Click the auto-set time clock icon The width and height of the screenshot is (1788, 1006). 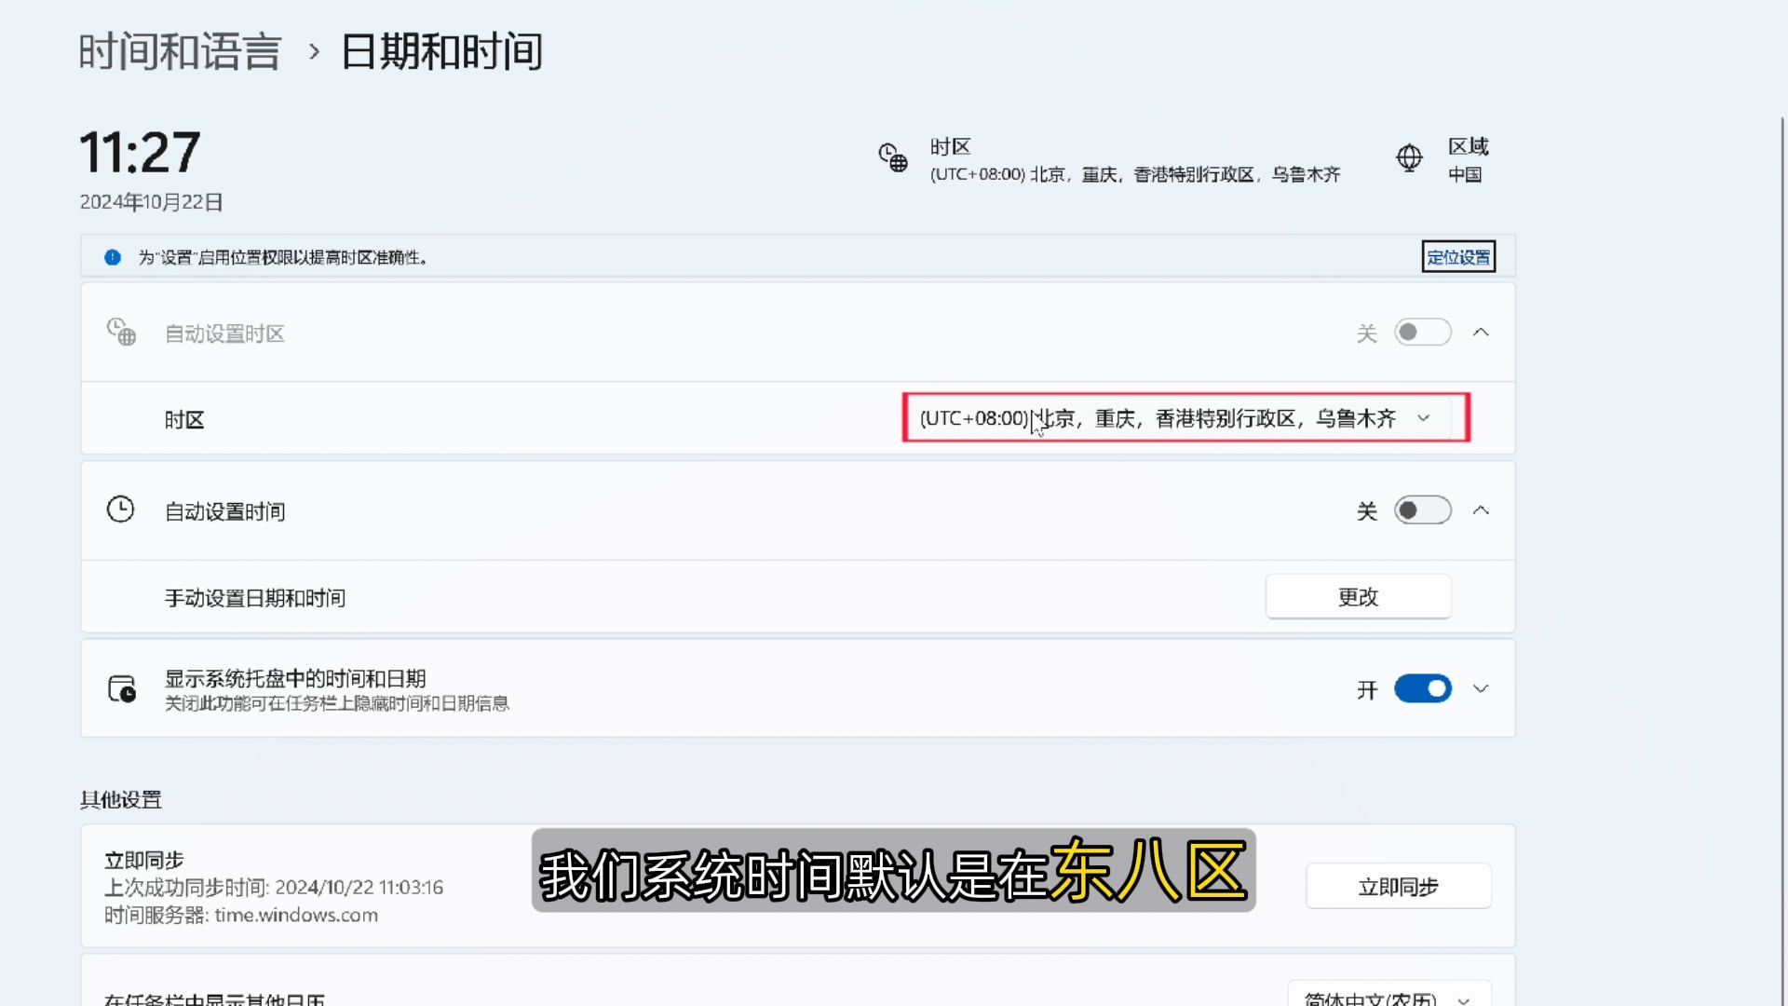pos(120,510)
